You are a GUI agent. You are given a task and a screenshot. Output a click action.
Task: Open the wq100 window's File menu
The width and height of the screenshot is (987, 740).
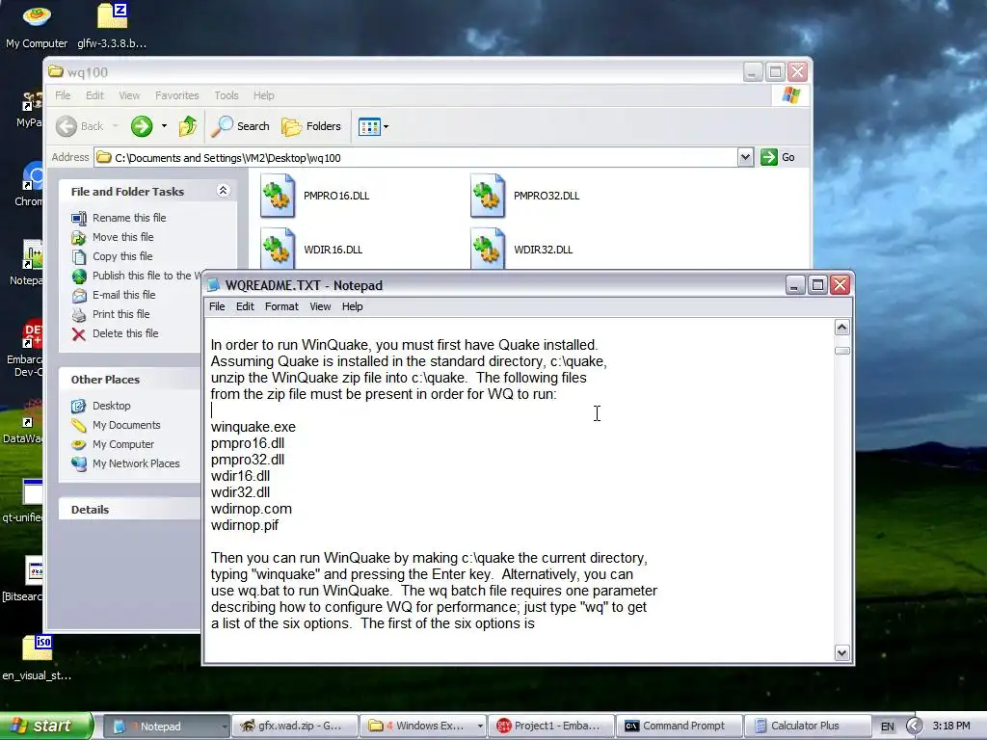click(63, 95)
